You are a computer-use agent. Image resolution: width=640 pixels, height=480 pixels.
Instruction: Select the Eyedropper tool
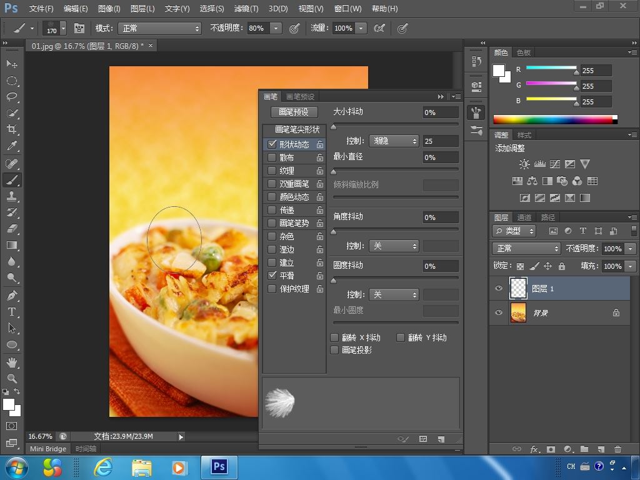(12, 146)
